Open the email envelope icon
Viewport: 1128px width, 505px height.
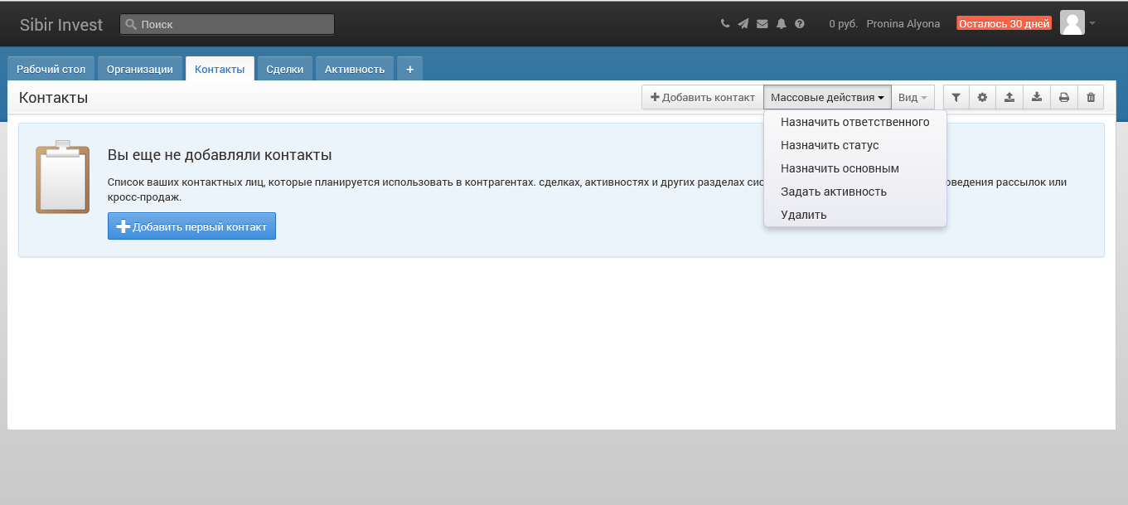click(x=762, y=23)
